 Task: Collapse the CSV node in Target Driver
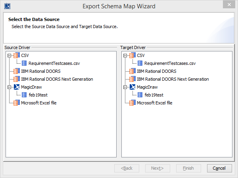pyautogui.click(x=125, y=55)
